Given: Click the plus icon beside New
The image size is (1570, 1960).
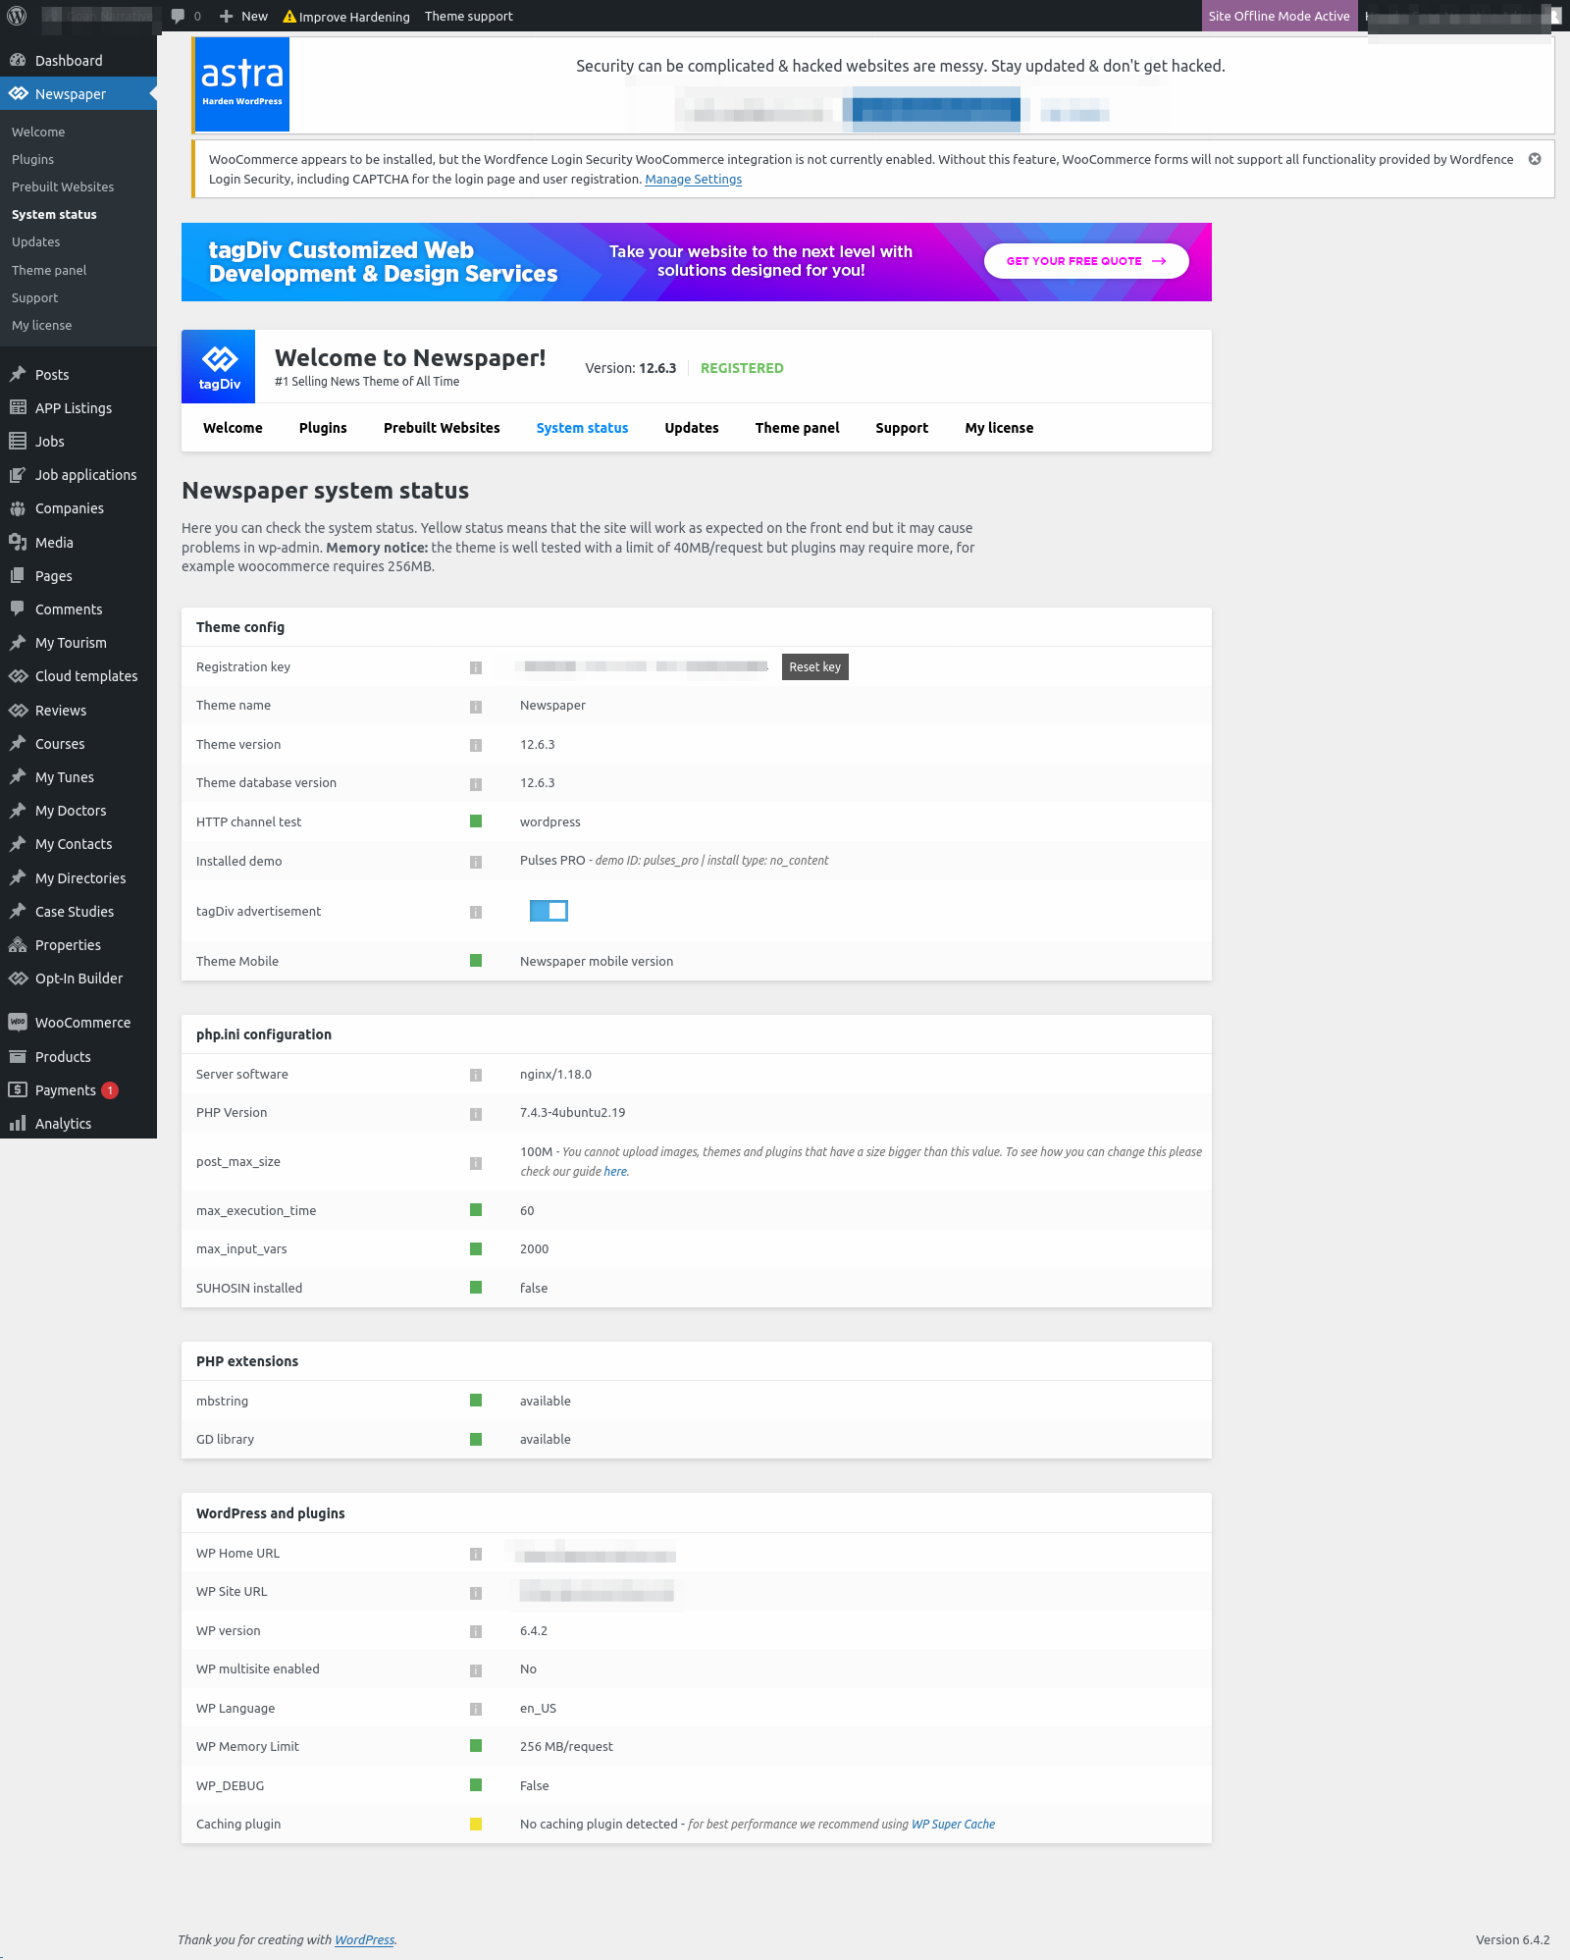Looking at the screenshot, I should coord(226,16).
